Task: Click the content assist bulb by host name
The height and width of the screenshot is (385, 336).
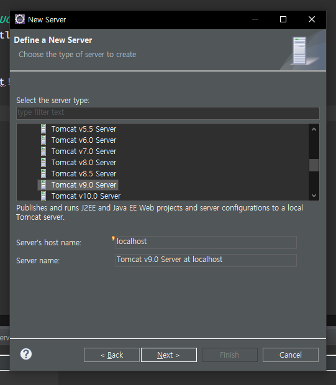Action: click(x=113, y=238)
